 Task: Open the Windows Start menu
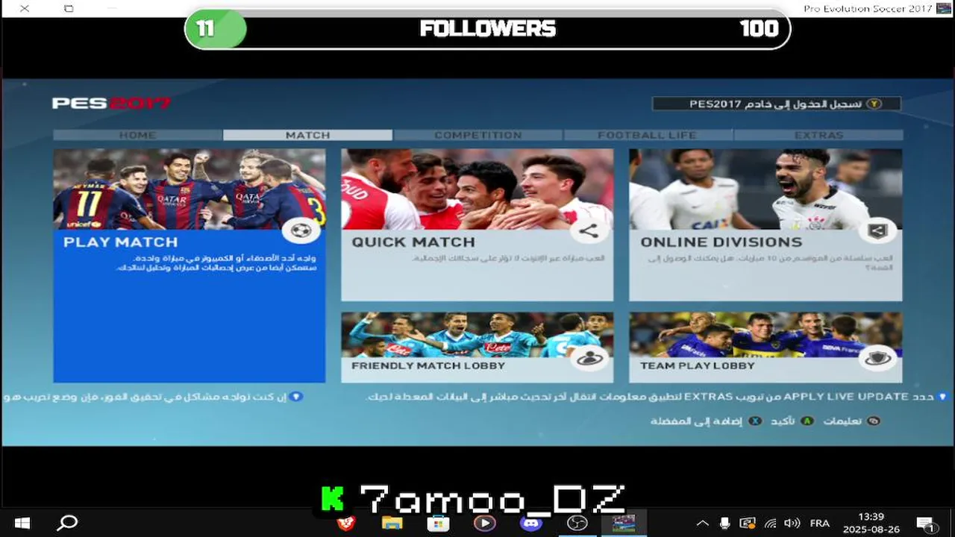(22, 523)
